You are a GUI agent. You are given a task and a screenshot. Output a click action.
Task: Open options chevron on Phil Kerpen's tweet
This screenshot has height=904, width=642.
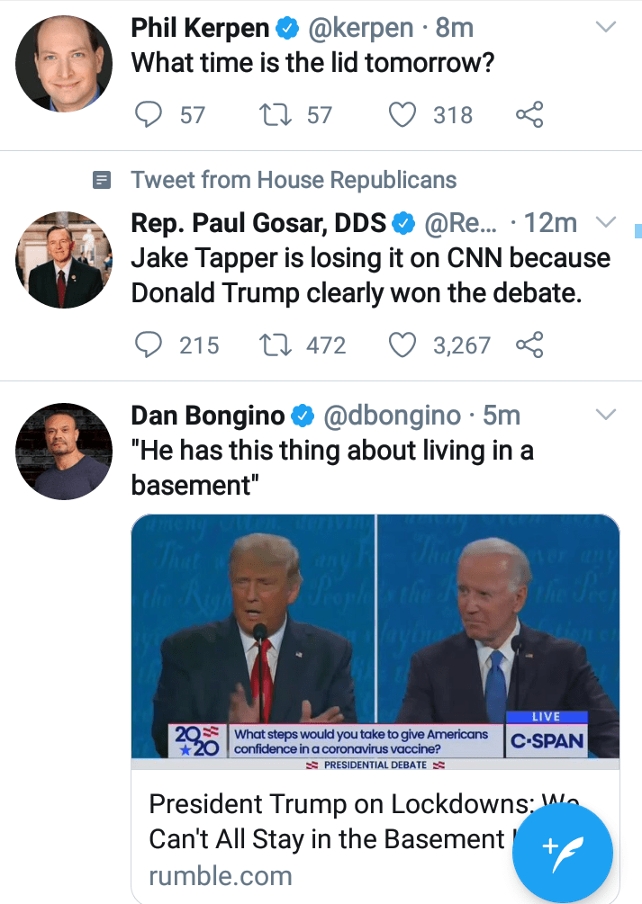[x=607, y=28]
